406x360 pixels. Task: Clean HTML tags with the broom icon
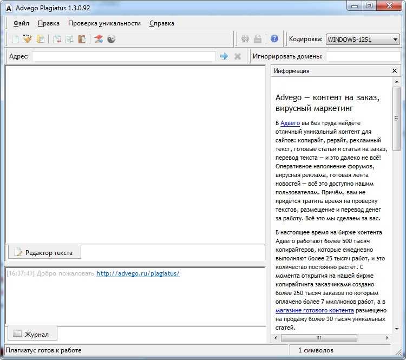tap(28, 39)
